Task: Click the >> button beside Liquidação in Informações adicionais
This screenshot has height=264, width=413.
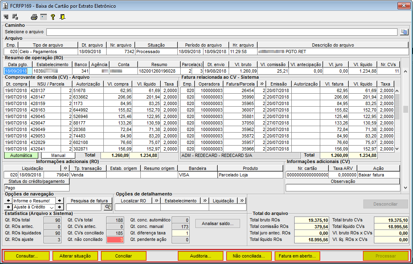Action: [65, 168]
